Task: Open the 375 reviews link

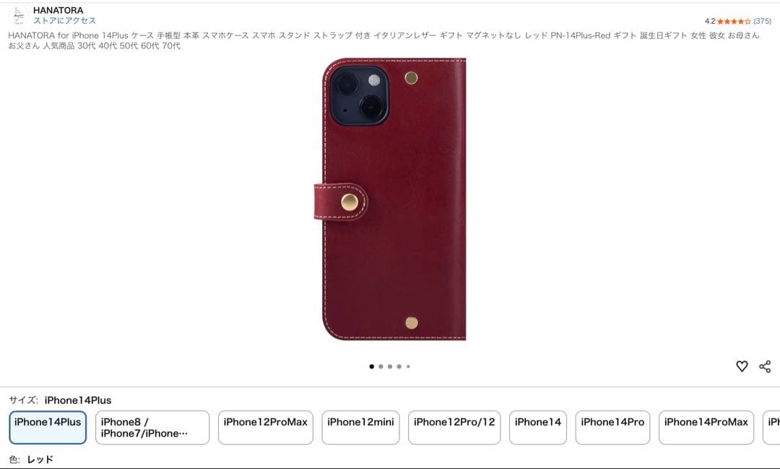Action: click(762, 21)
